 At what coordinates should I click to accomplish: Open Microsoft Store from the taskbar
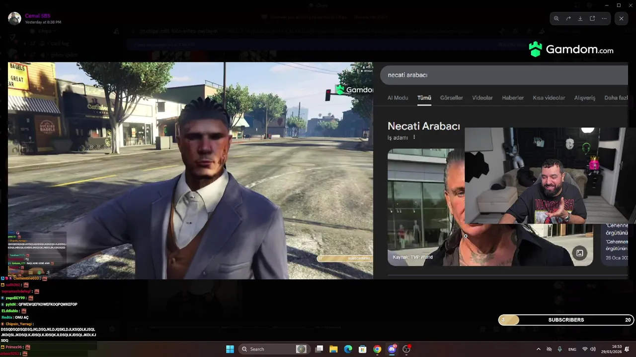tap(363, 349)
